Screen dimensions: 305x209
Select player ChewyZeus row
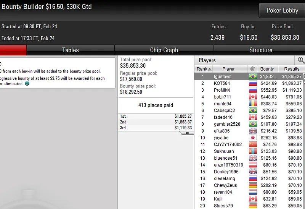coord(249,185)
